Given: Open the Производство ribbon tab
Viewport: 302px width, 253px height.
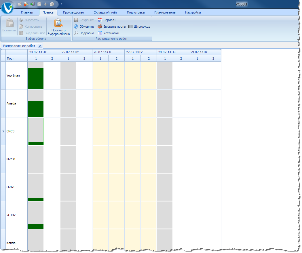Looking at the screenshot, I should click(x=73, y=12).
